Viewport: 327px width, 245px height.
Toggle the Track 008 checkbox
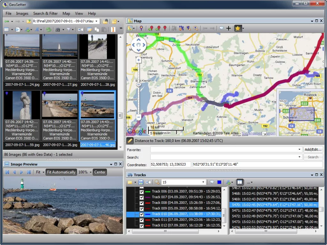pyautogui.click(x=141, y=203)
